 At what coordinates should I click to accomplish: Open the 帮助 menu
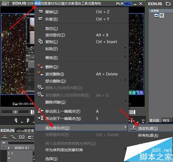98,3
